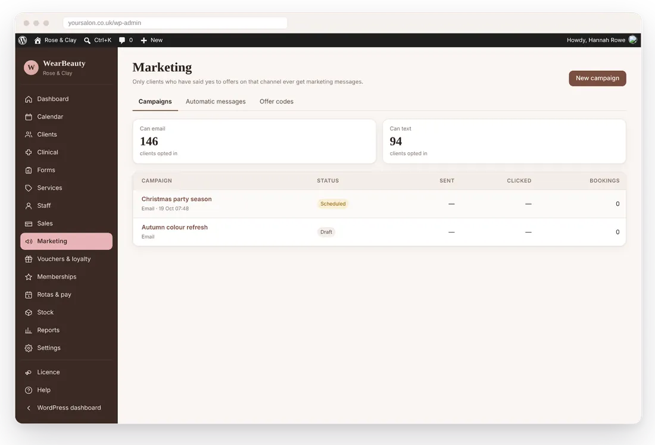Viewport: 655px width, 445px height.
Task: Open the Marketing sidebar item
Action: click(x=67, y=242)
